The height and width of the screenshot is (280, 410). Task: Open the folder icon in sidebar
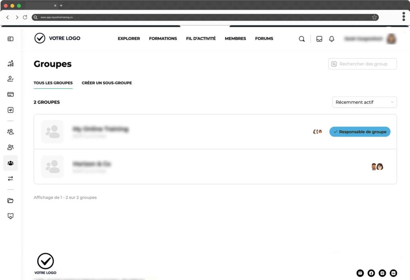point(10,201)
